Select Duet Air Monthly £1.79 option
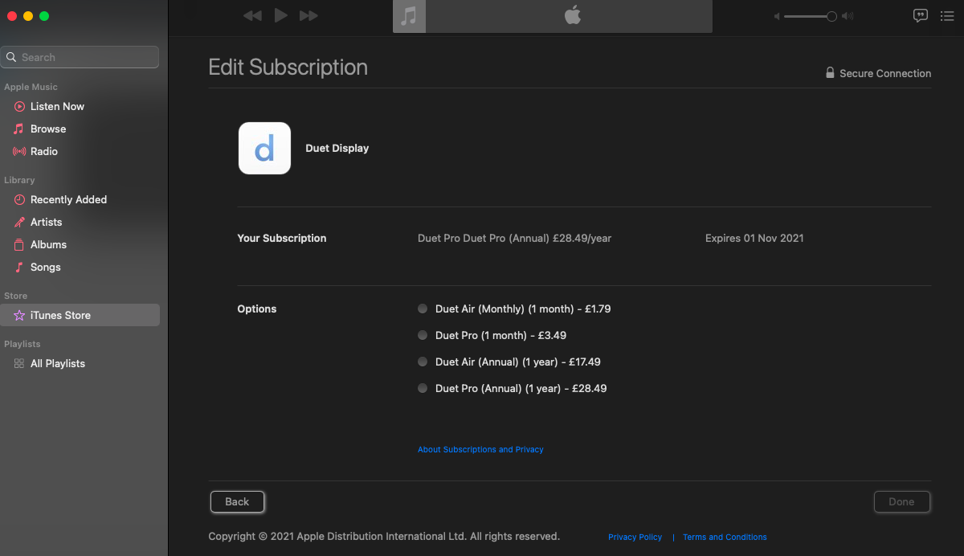 tap(423, 309)
